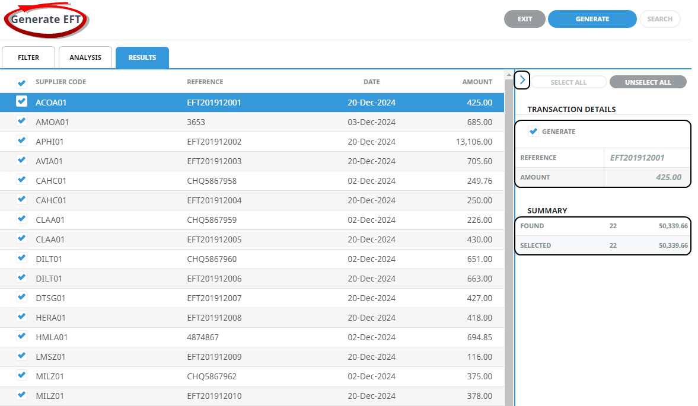This screenshot has width=698, height=406.
Task: Select the Results tab
Action: click(142, 57)
